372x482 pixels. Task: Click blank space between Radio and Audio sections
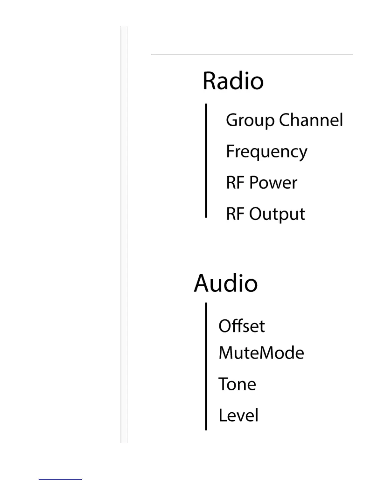point(252,245)
